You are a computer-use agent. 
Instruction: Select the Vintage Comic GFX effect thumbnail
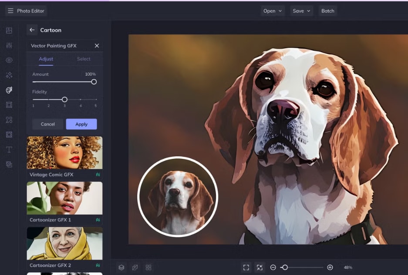point(64,153)
